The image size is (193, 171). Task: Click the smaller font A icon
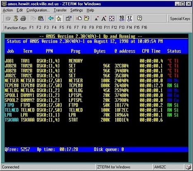click(x=97, y=19)
